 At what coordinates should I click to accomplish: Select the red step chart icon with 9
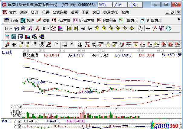(37, 28)
